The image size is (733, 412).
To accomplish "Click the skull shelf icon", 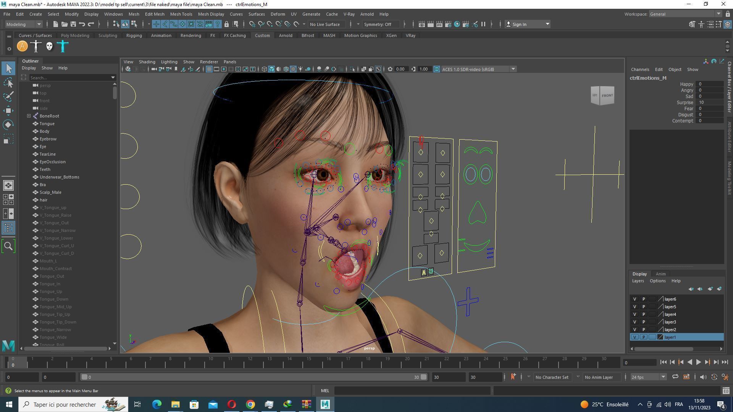I will pos(49,46).
